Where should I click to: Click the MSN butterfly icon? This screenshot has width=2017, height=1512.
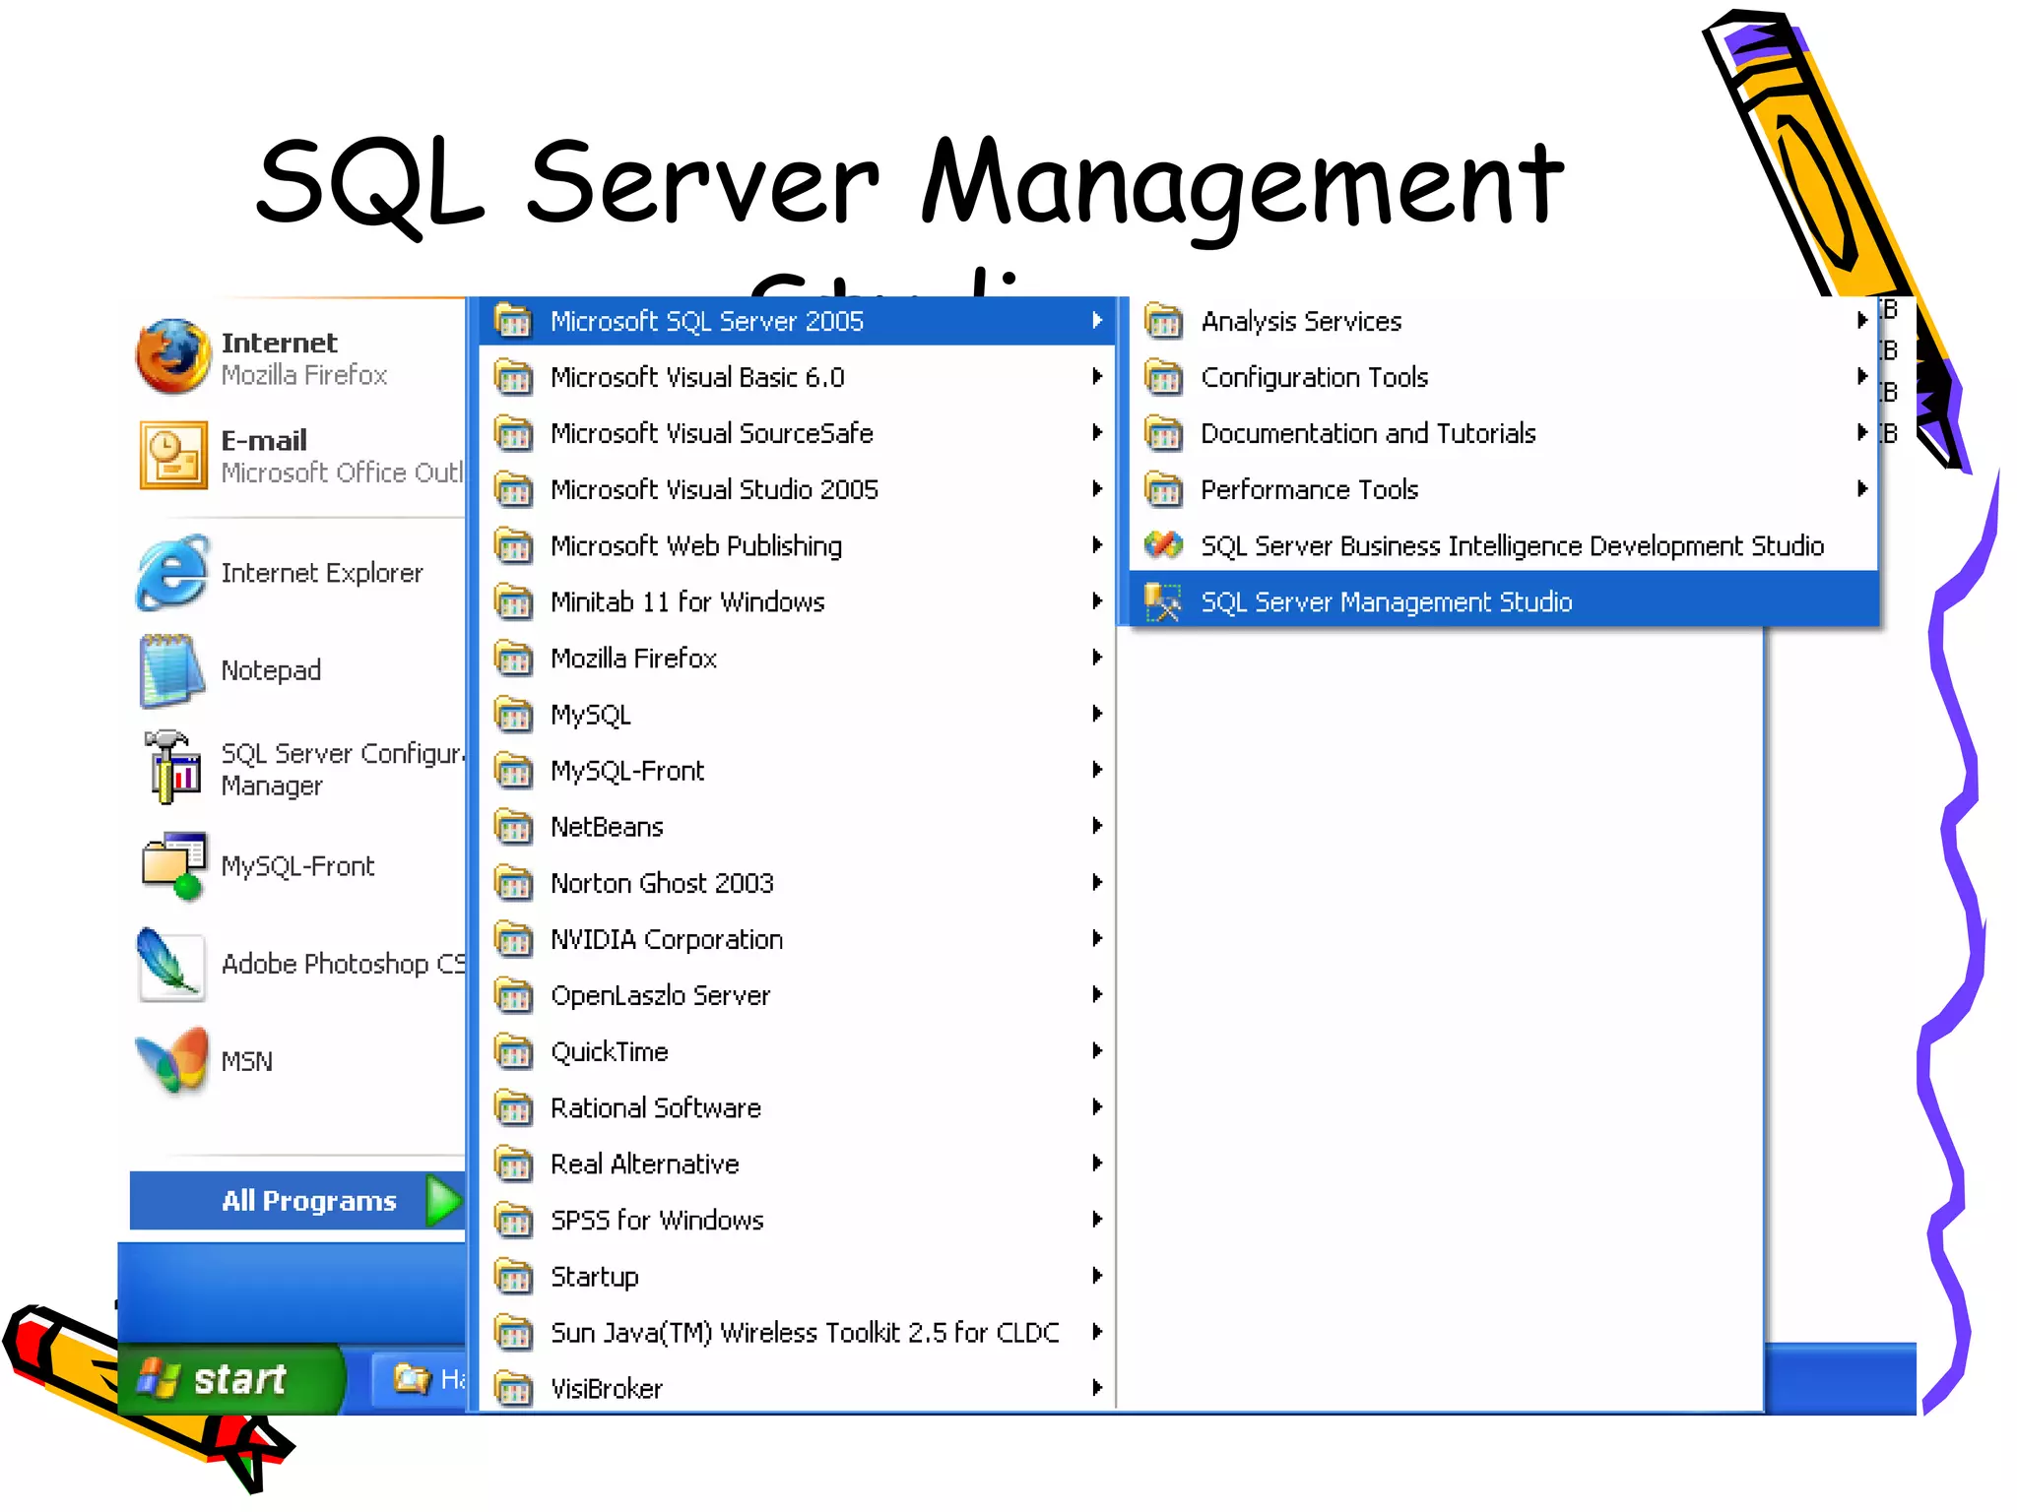click(x=173, y=1061)
